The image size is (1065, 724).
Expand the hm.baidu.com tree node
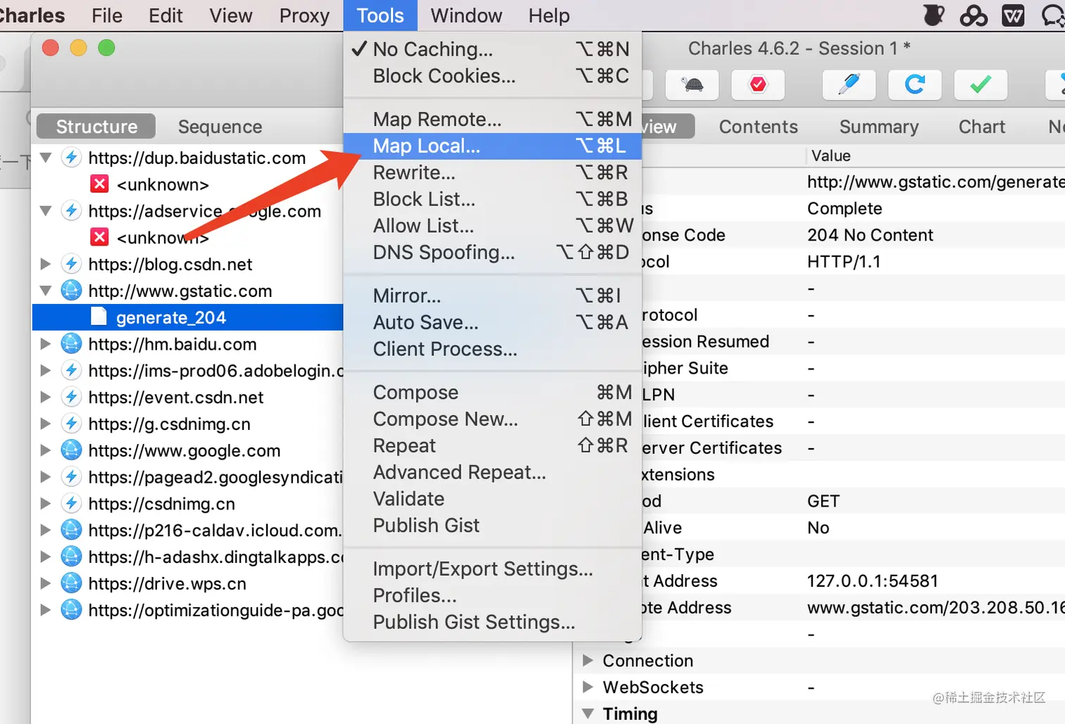[x=46, y=344]
